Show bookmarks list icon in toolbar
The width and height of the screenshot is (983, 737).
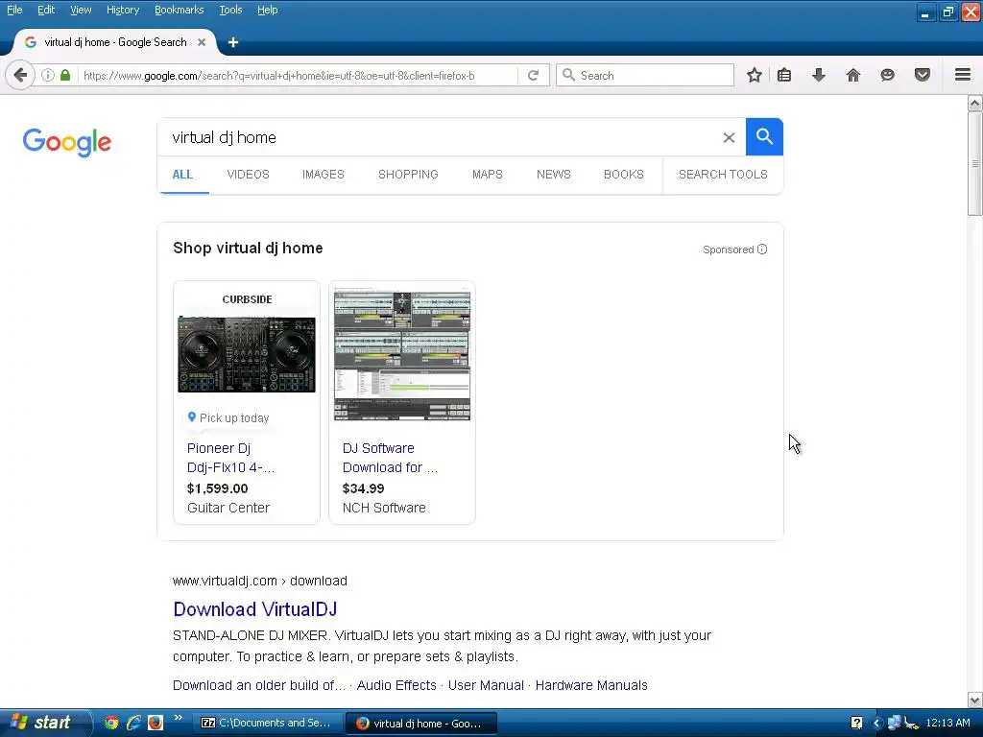784,75
